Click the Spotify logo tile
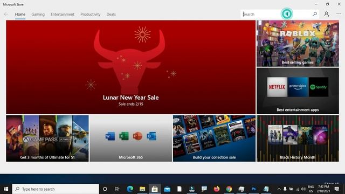This screenshot has width=345, height=194. click(319, 87)
